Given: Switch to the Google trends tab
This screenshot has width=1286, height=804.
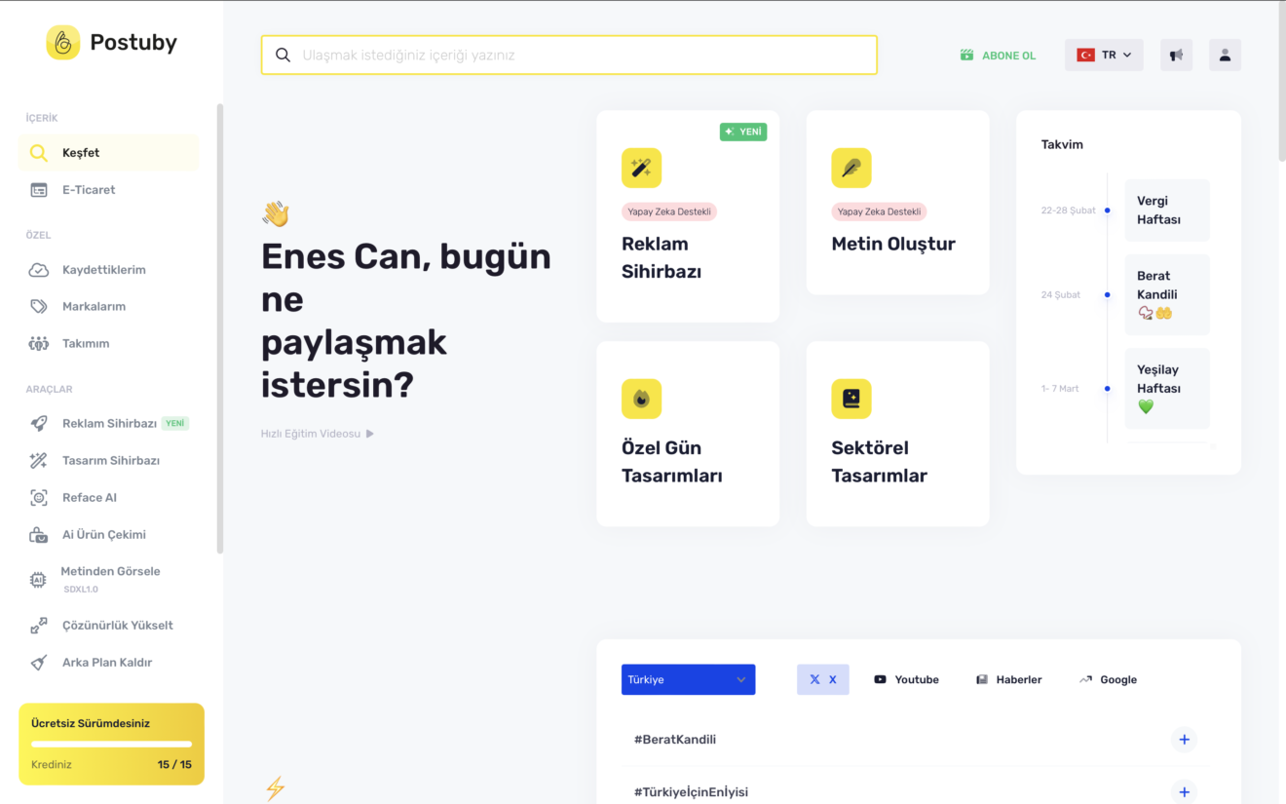Looking at the screenshot, I should tap(1108, 679).
